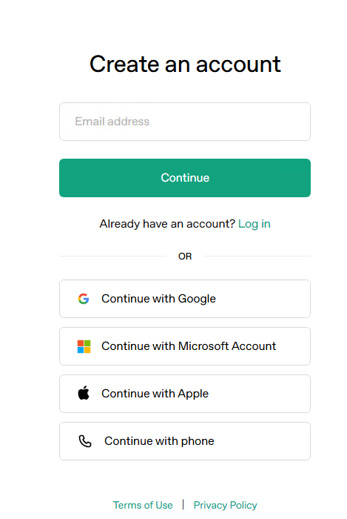
Task: Open the Log in link
Action: pos(255,224)
